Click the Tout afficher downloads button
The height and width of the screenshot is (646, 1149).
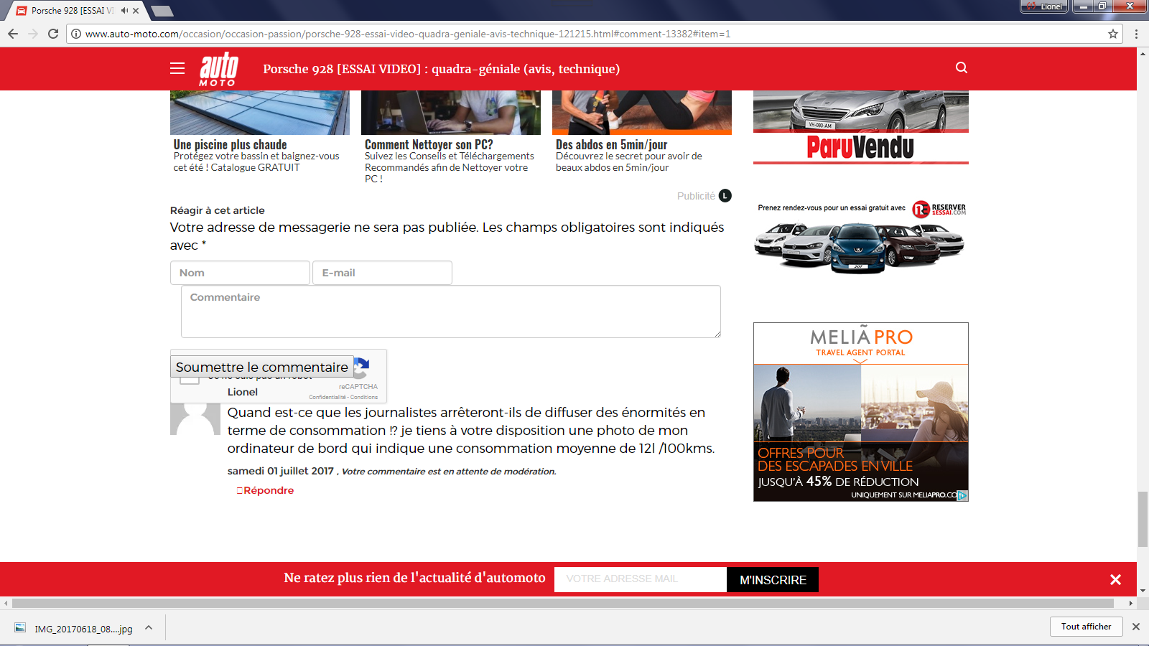(1086, 627)
